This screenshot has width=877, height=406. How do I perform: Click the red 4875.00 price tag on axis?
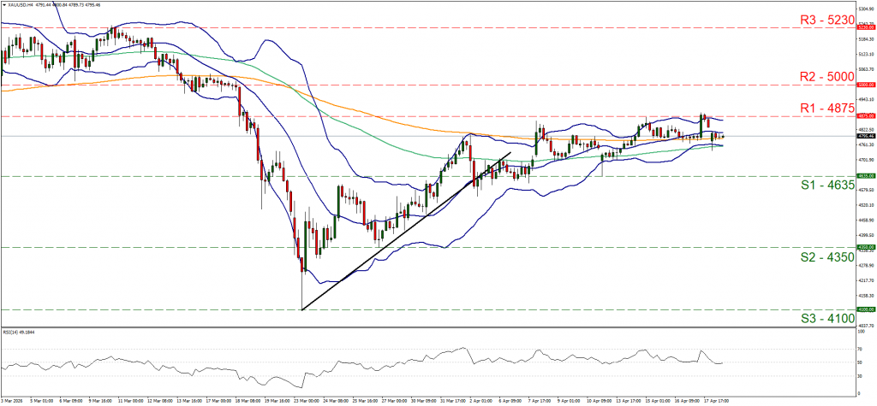[x=865, y=116]
